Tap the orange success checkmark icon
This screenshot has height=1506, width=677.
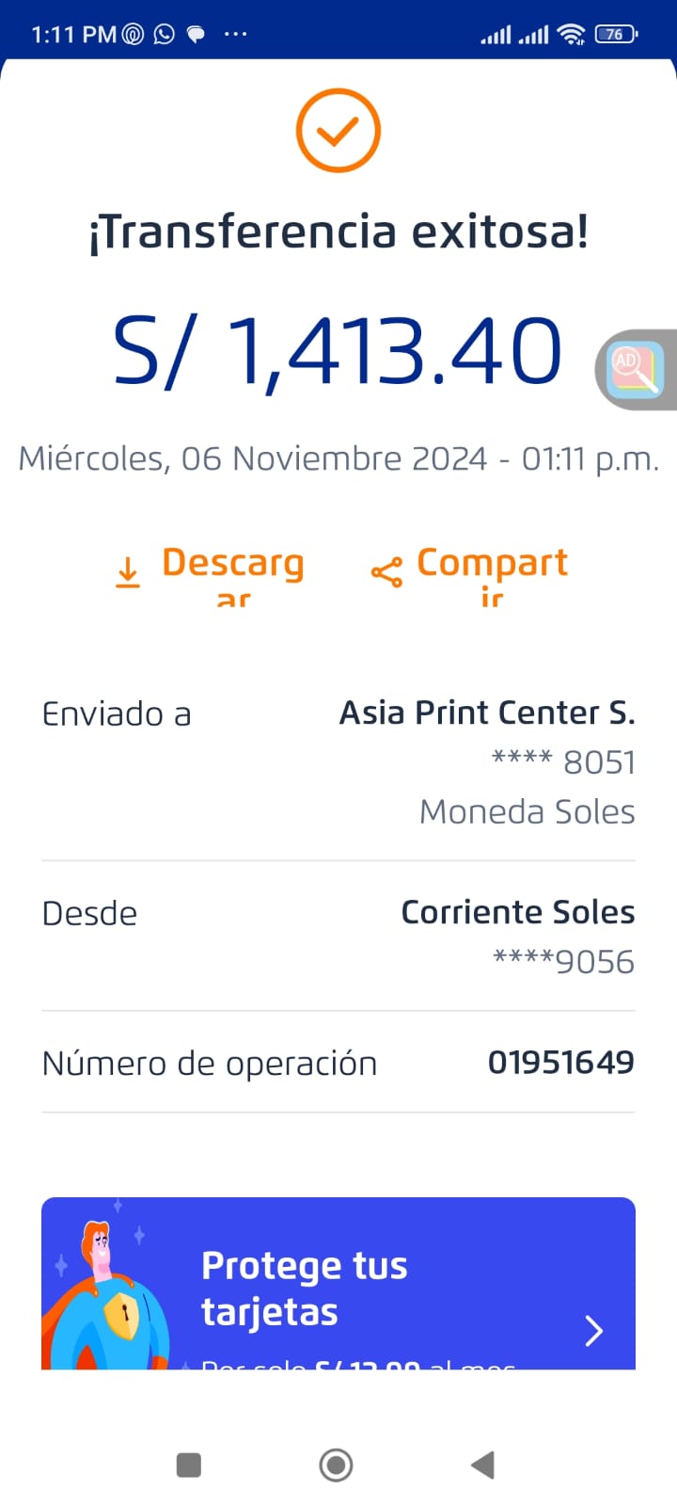[338, 131]
